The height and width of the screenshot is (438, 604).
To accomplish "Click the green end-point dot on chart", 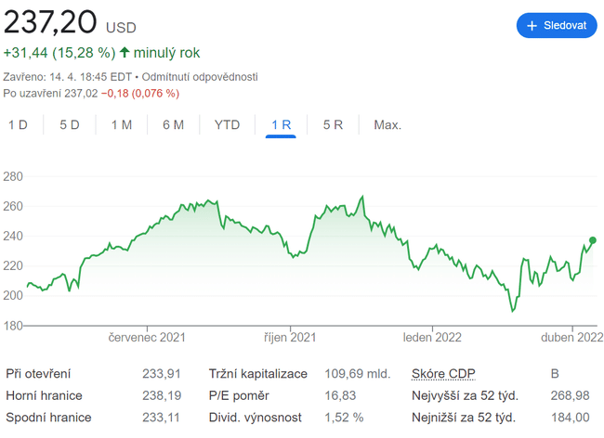I will click(592, 240).
